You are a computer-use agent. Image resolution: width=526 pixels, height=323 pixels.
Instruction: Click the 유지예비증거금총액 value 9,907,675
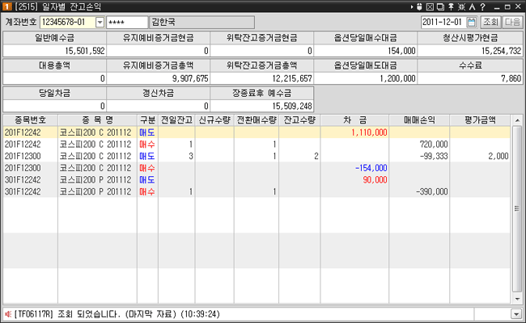tap(190, 78)
